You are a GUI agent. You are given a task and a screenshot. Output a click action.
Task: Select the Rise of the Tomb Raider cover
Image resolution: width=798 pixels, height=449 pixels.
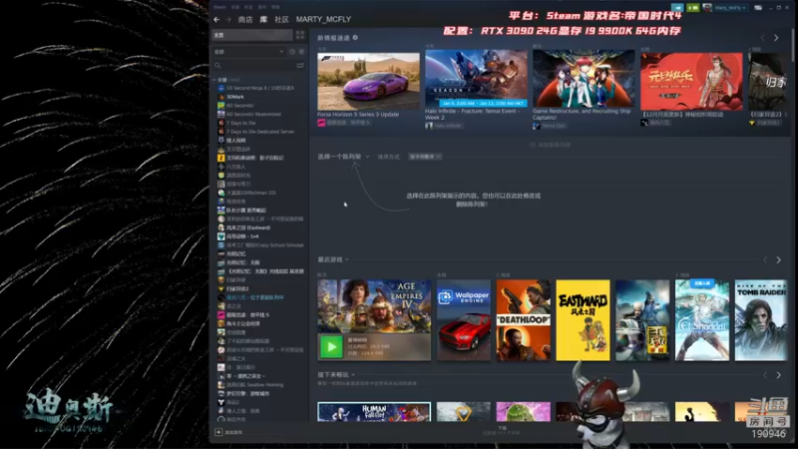pos(761,320)
